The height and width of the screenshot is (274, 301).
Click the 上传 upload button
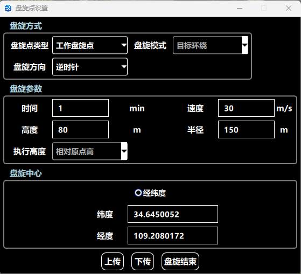pos(113,261)
